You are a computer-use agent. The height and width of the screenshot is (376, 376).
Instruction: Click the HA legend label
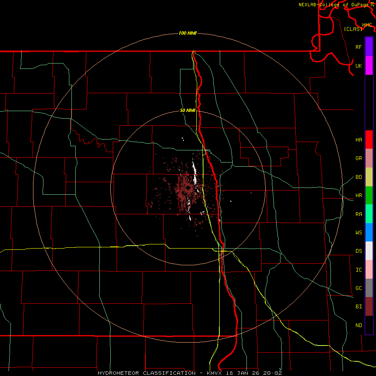pos(358,140)
